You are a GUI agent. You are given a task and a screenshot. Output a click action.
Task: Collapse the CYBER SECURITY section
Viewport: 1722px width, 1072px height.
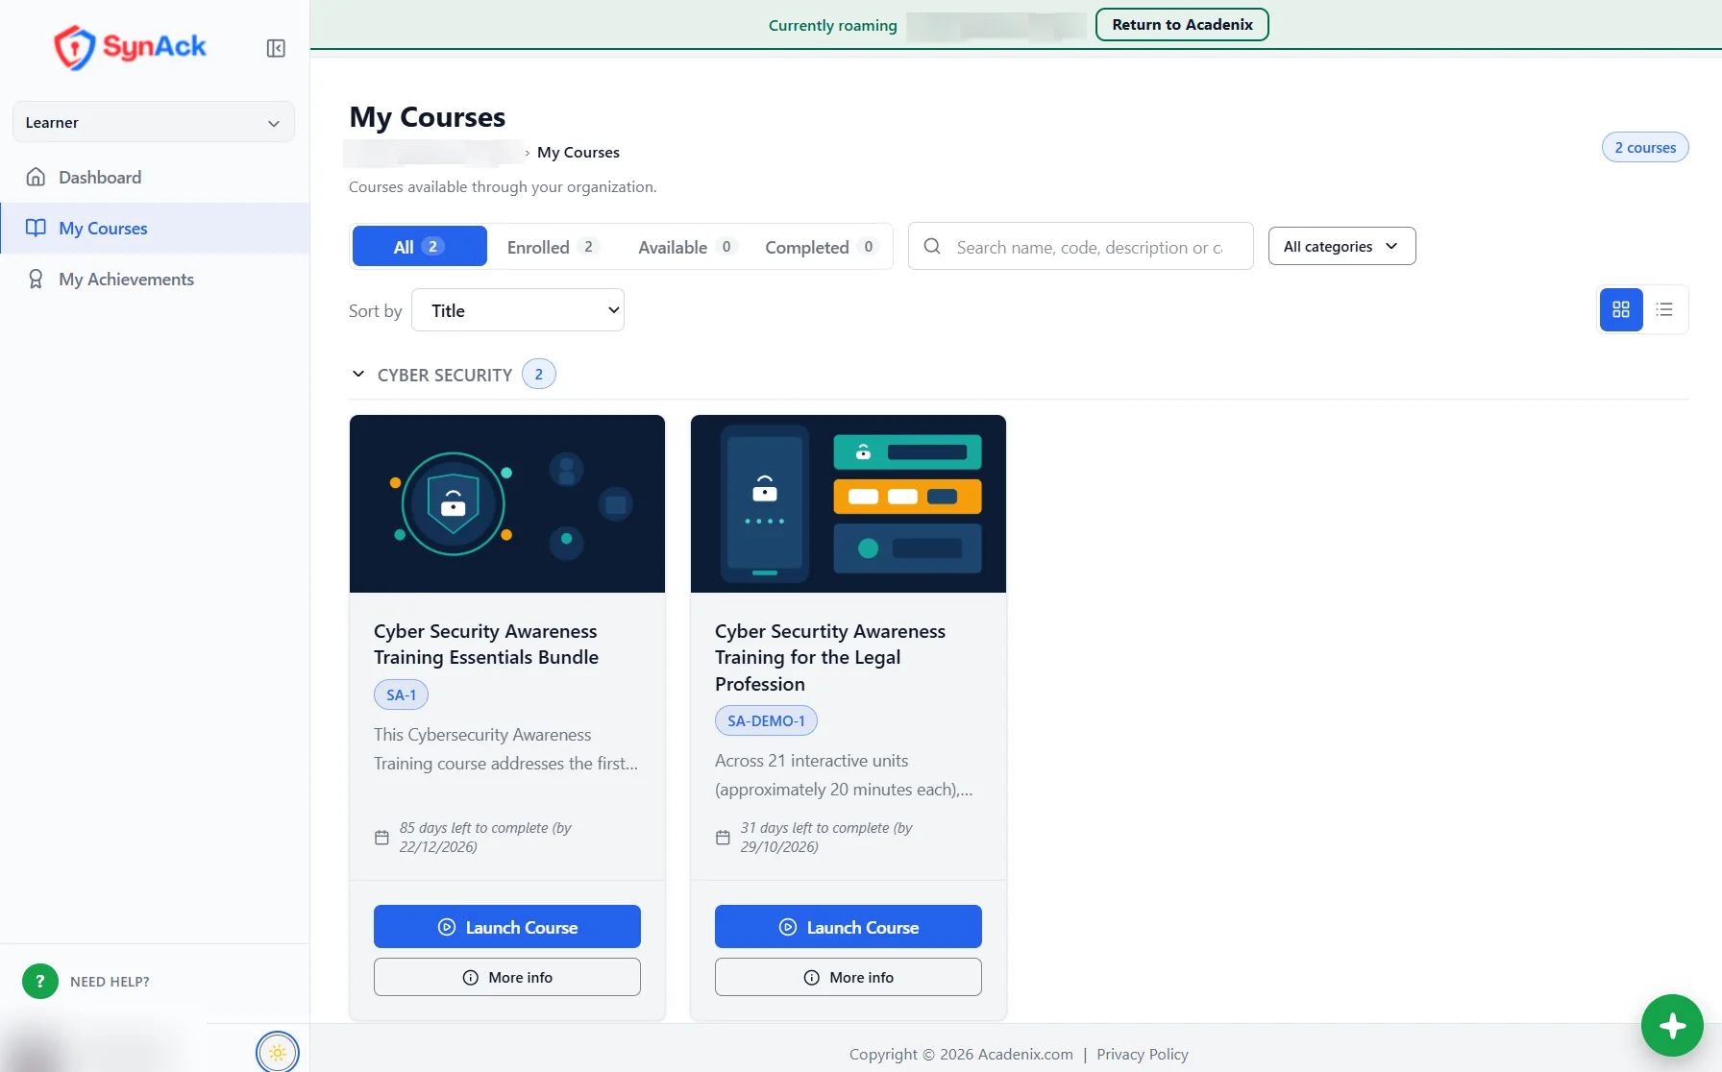click(358, 374)
